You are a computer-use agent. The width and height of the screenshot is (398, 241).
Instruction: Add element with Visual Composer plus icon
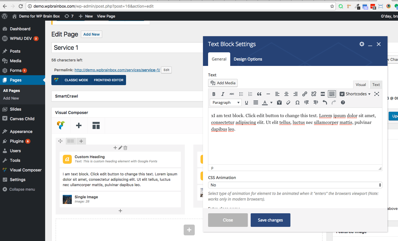[79, 125]
